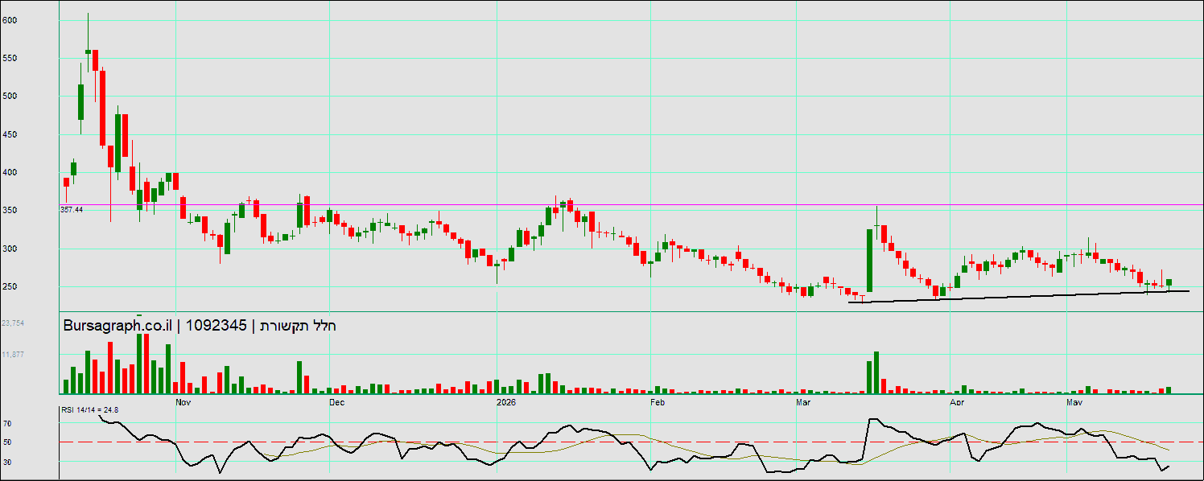Select the 2026 year marker on time axis
Viewport: 1204px width, 481px height.
(505, 401)
